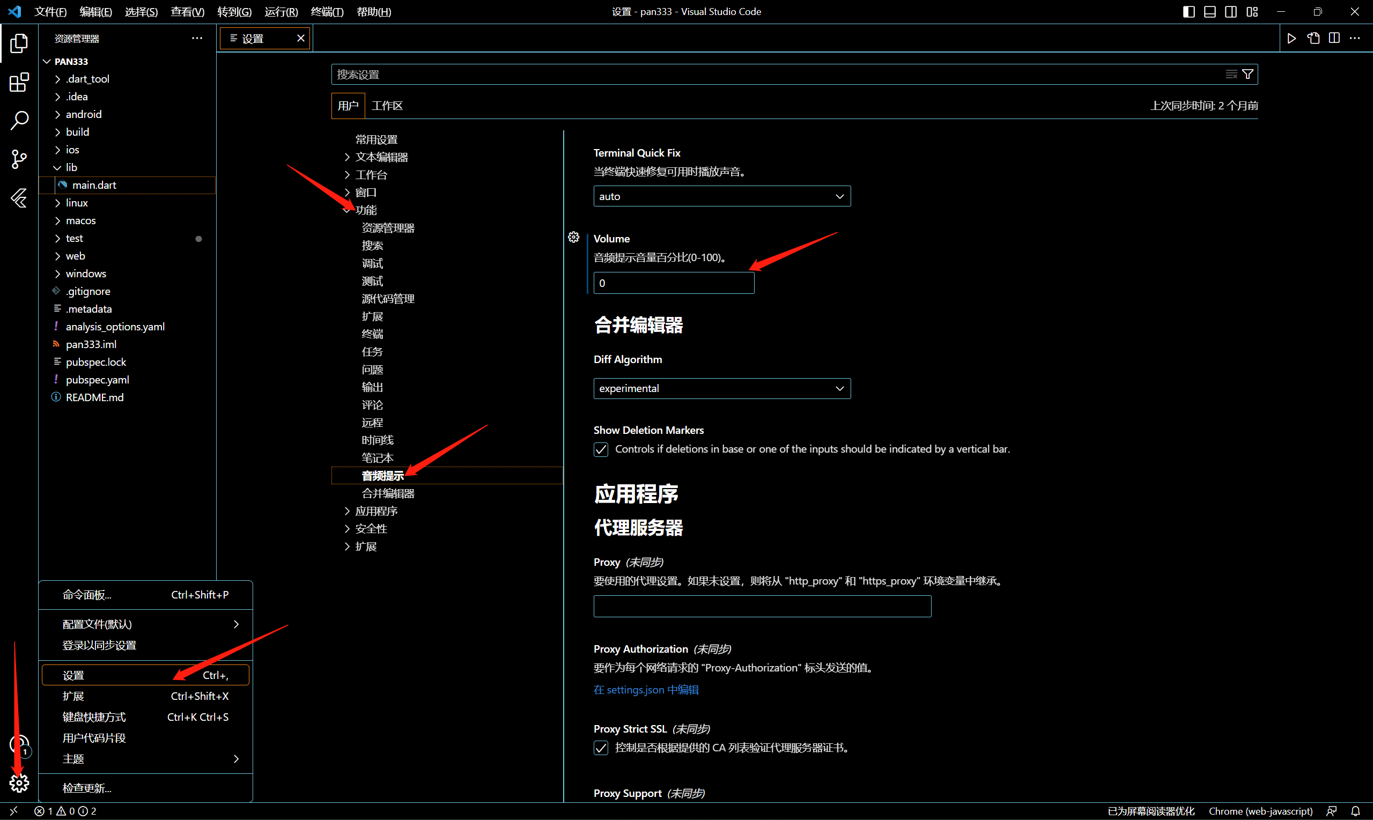Click the settings filter funnel icon

click(1247, 74)
